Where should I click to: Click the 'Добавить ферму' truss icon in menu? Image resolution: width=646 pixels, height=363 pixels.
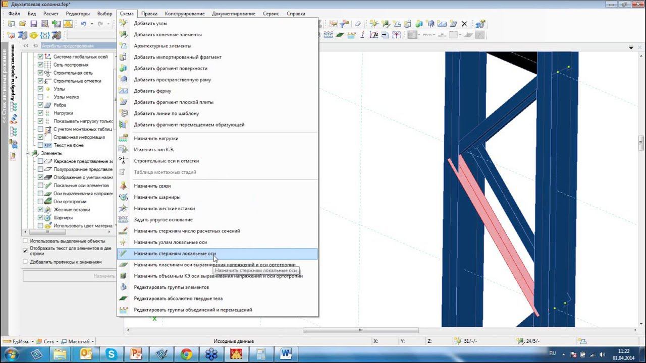123,91
